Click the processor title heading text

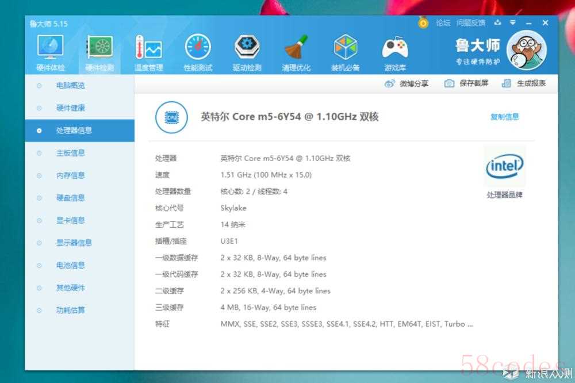click(290, 117)
